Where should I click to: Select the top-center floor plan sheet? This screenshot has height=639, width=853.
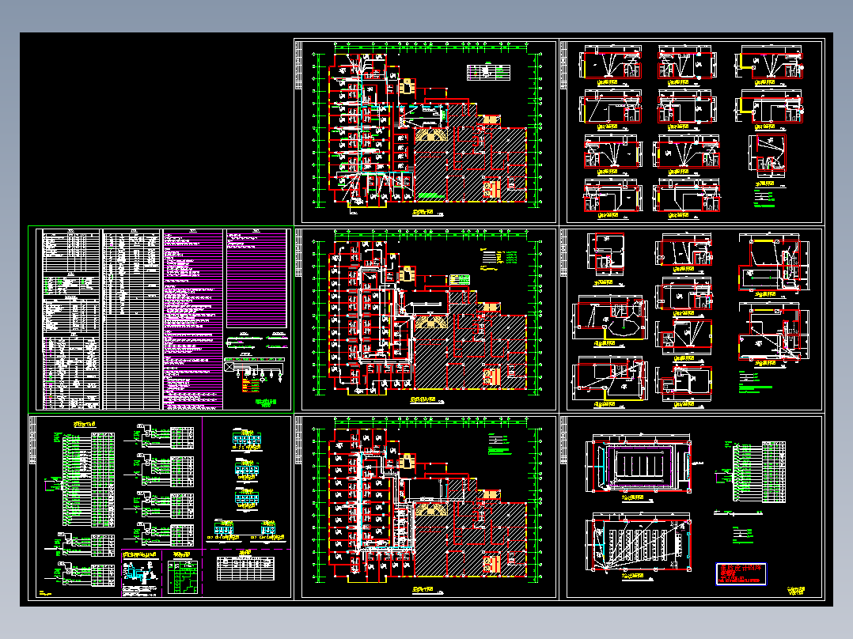click(x=426, y=130)
